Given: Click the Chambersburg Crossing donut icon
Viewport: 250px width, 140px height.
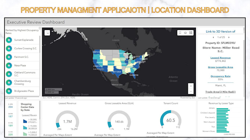Looking at the screenshot, I should [9, 83].
